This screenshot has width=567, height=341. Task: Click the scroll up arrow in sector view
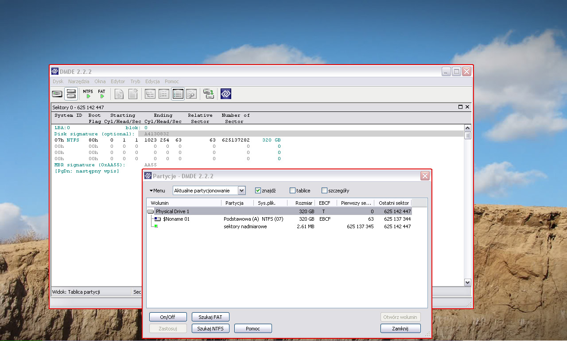[467, 128]
